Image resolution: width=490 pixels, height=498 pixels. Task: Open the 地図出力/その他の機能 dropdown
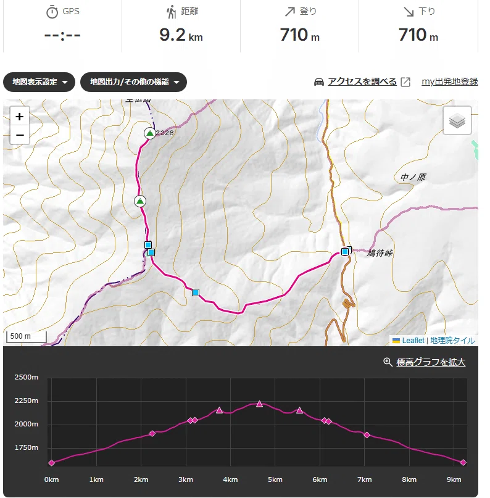pos(133,82)
